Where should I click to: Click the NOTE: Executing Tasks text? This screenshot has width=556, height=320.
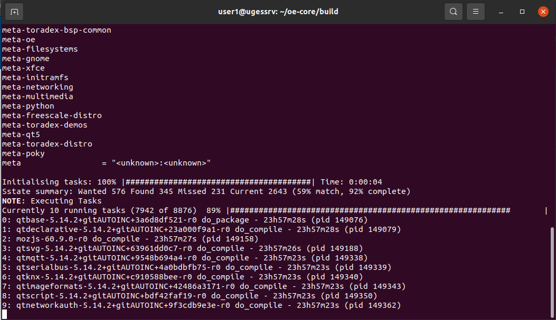point(52,201)
